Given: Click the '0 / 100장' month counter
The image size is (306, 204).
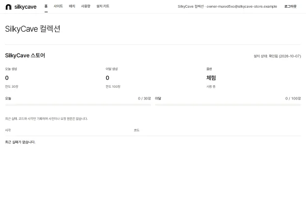Looking at the screenshot, I should pos(293,98).
